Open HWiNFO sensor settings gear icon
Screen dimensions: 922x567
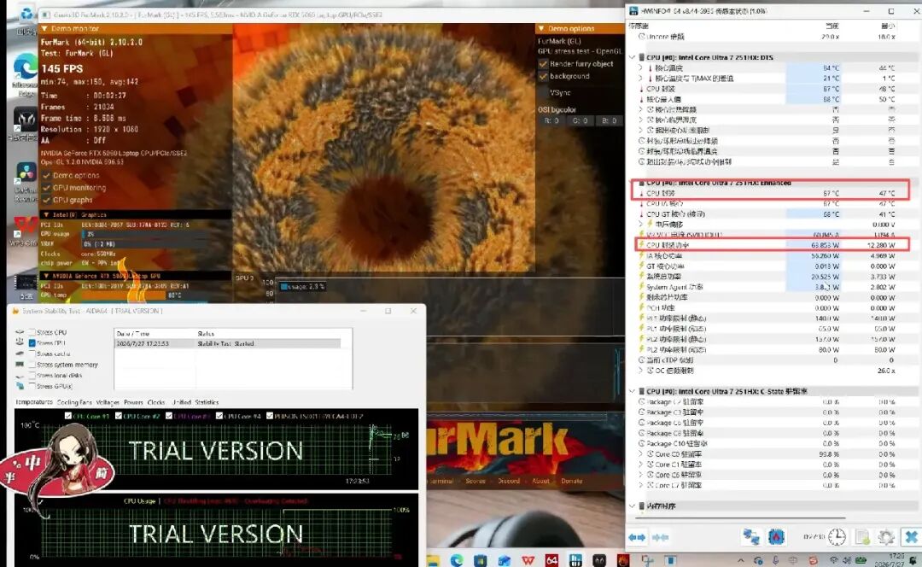885,537
